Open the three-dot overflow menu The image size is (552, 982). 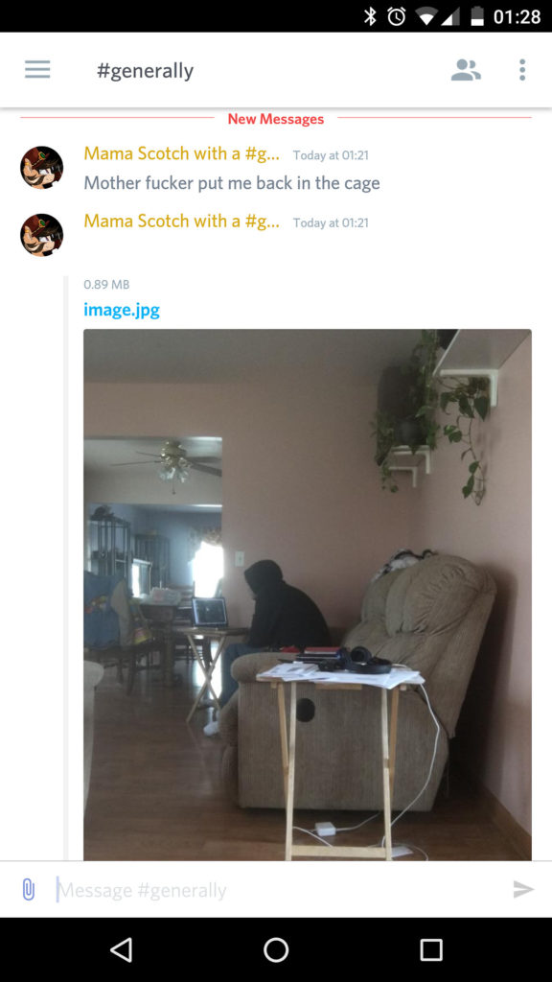point(522,69)
